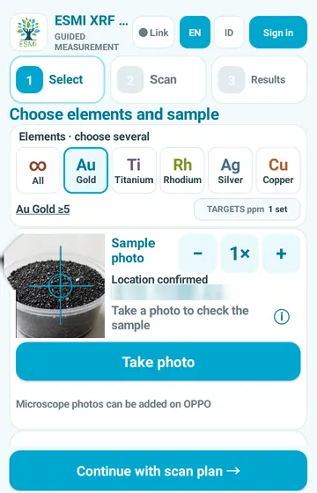
Task: Select the Cu Copper element
Action: coord(278,170)
